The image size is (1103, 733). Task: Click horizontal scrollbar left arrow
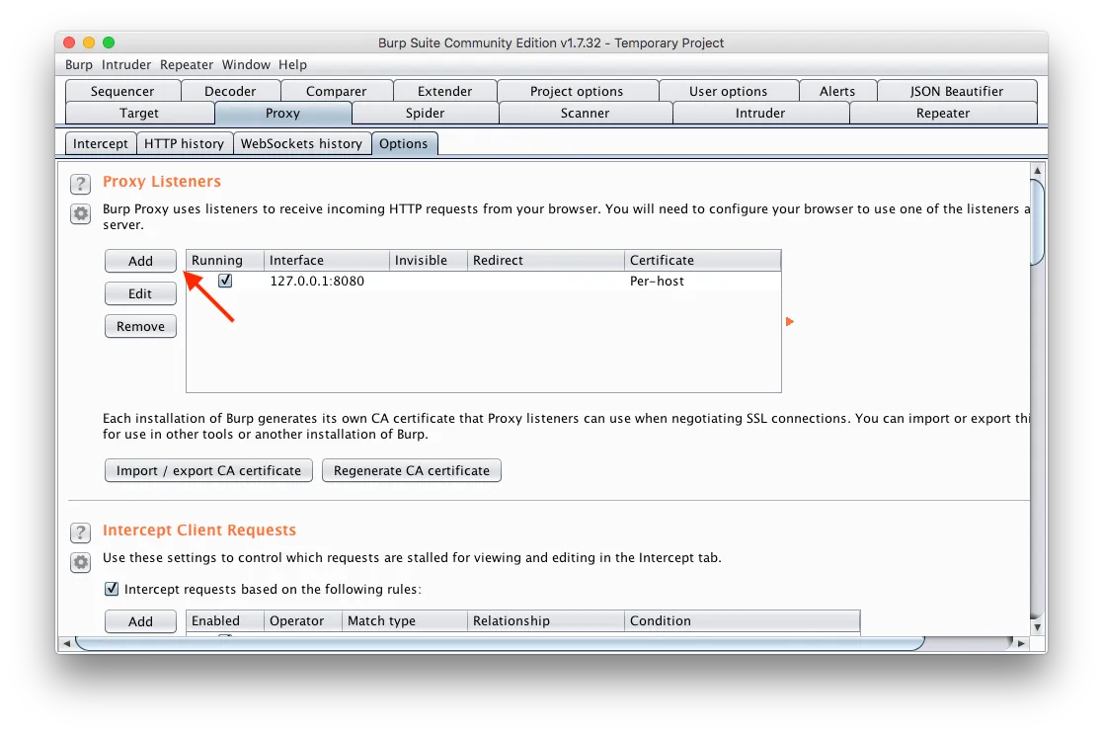(67, 643)
